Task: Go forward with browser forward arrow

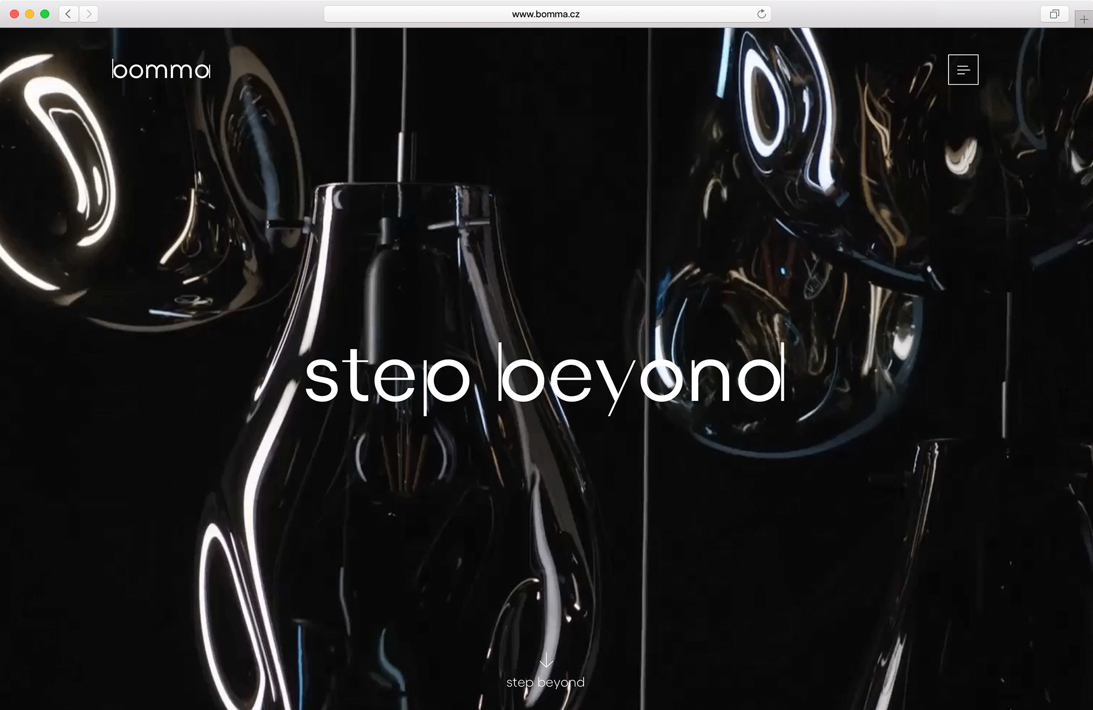Action: [89, 14]
